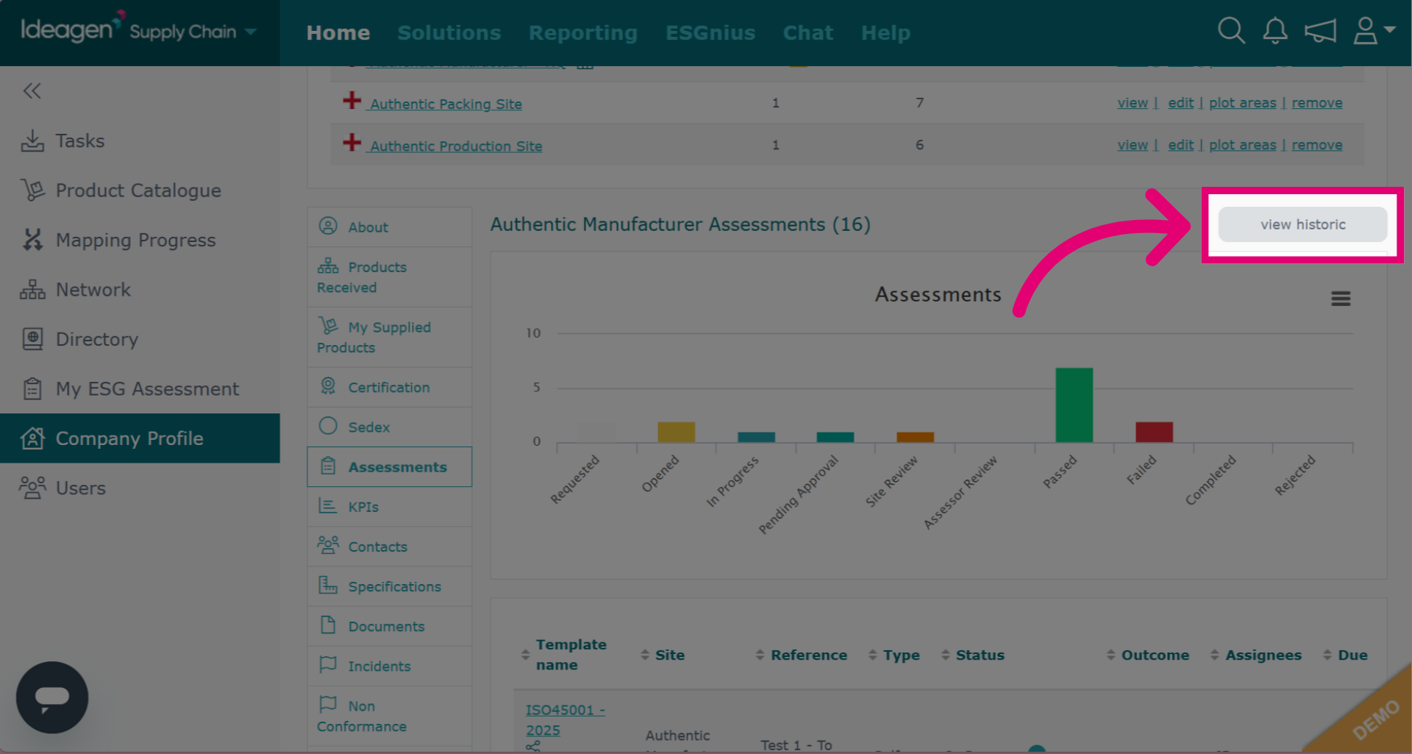Collapse the sidebar with double chevron

click(x=32, y=90)
